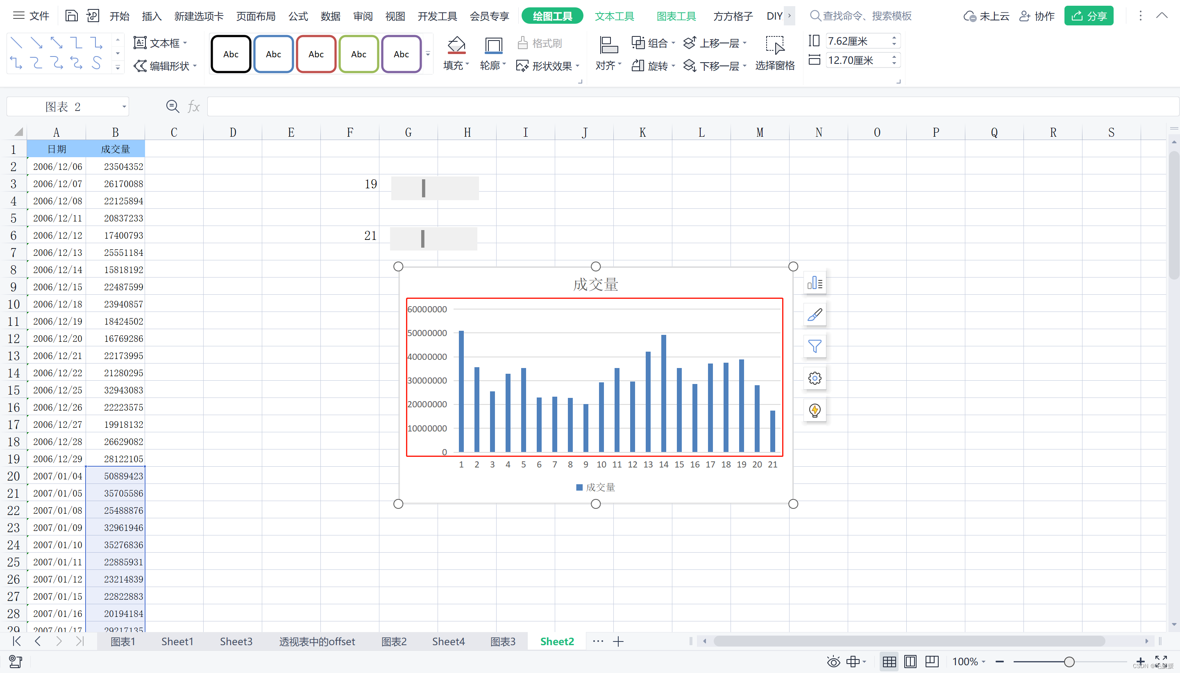The width and height of the screenshot is (1180, 673).
Task: Switch to the Insert (插入) tab
Action: [x=152, y=16]
